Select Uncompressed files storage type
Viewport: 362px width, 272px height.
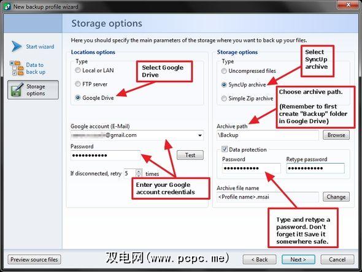point(224,71)
